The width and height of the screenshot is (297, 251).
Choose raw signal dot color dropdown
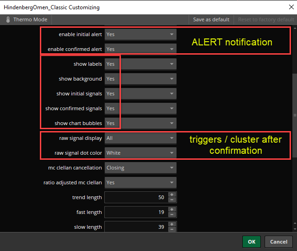[x=140, y=153]
